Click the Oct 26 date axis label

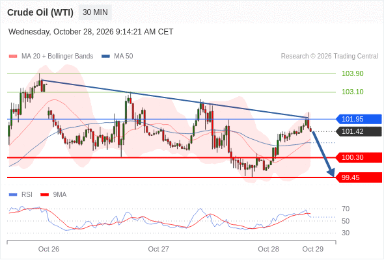49,249
